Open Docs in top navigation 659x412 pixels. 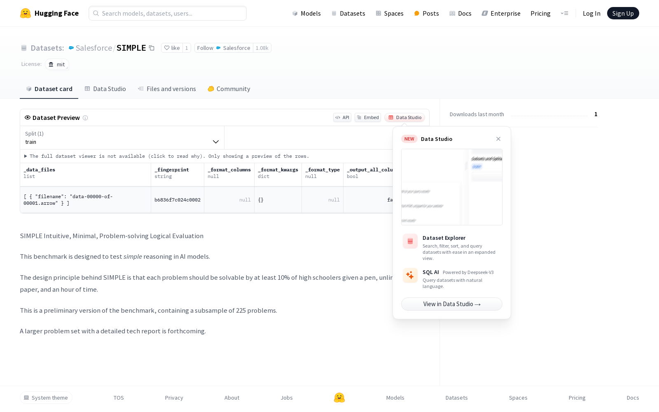pyautogui.click(x=460, y=13)
